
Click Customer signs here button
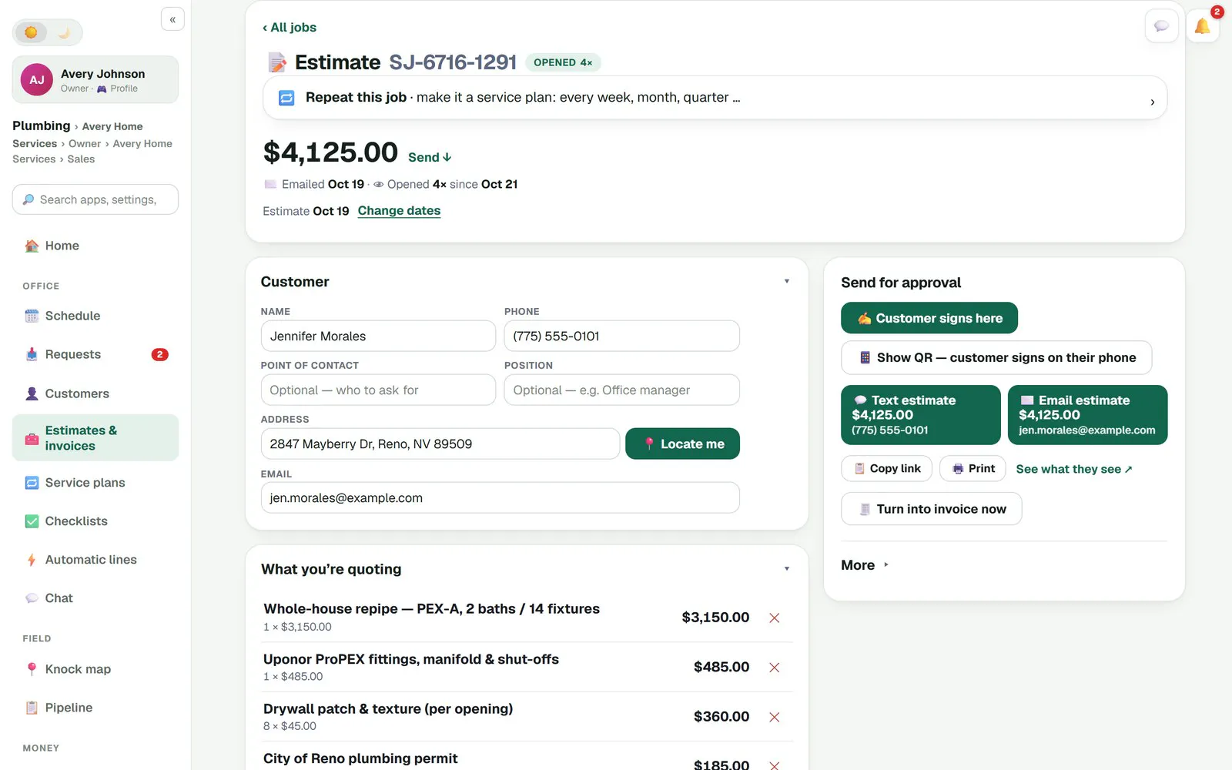point(929,318)
